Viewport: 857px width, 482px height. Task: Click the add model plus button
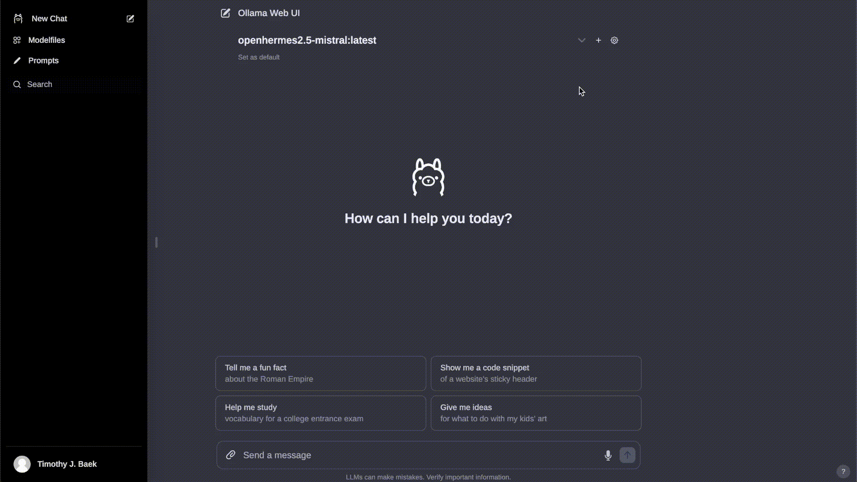click(x=598, y=40)
